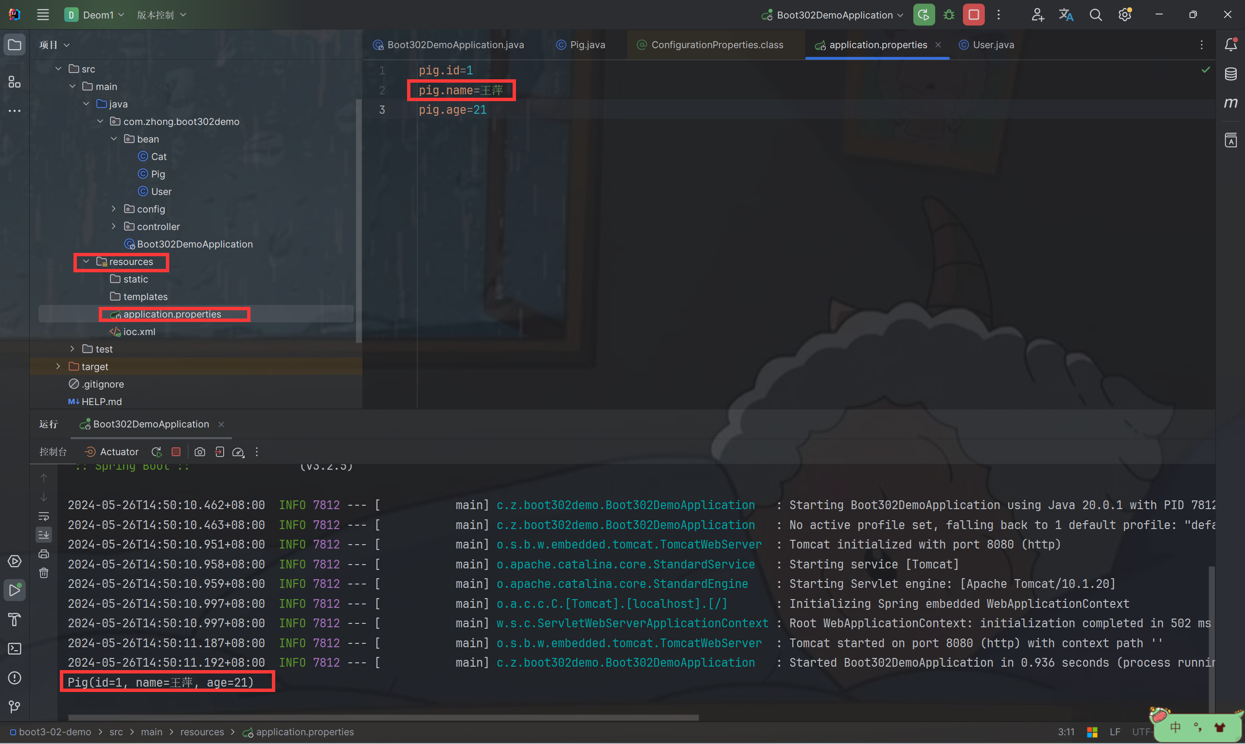Viewport: 1245px width, 744px height.
Task: Stop the running application in top toolbar
Action: pos(973,15)
